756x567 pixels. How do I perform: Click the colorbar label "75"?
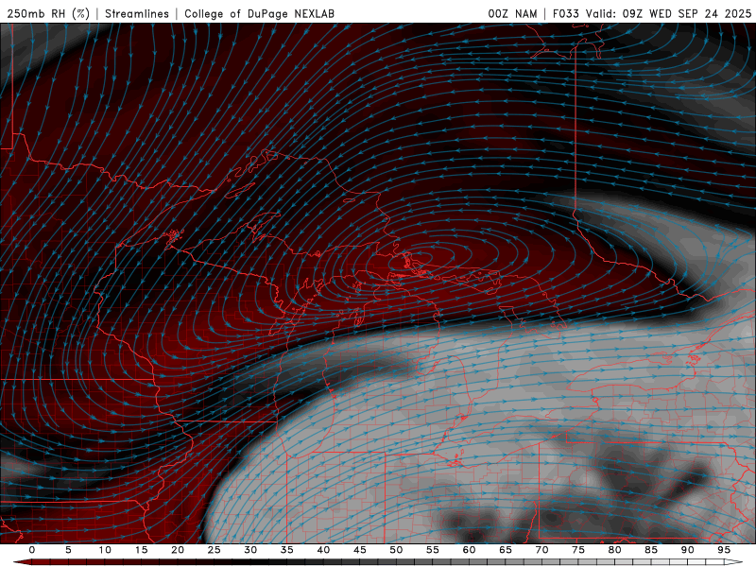578,550
